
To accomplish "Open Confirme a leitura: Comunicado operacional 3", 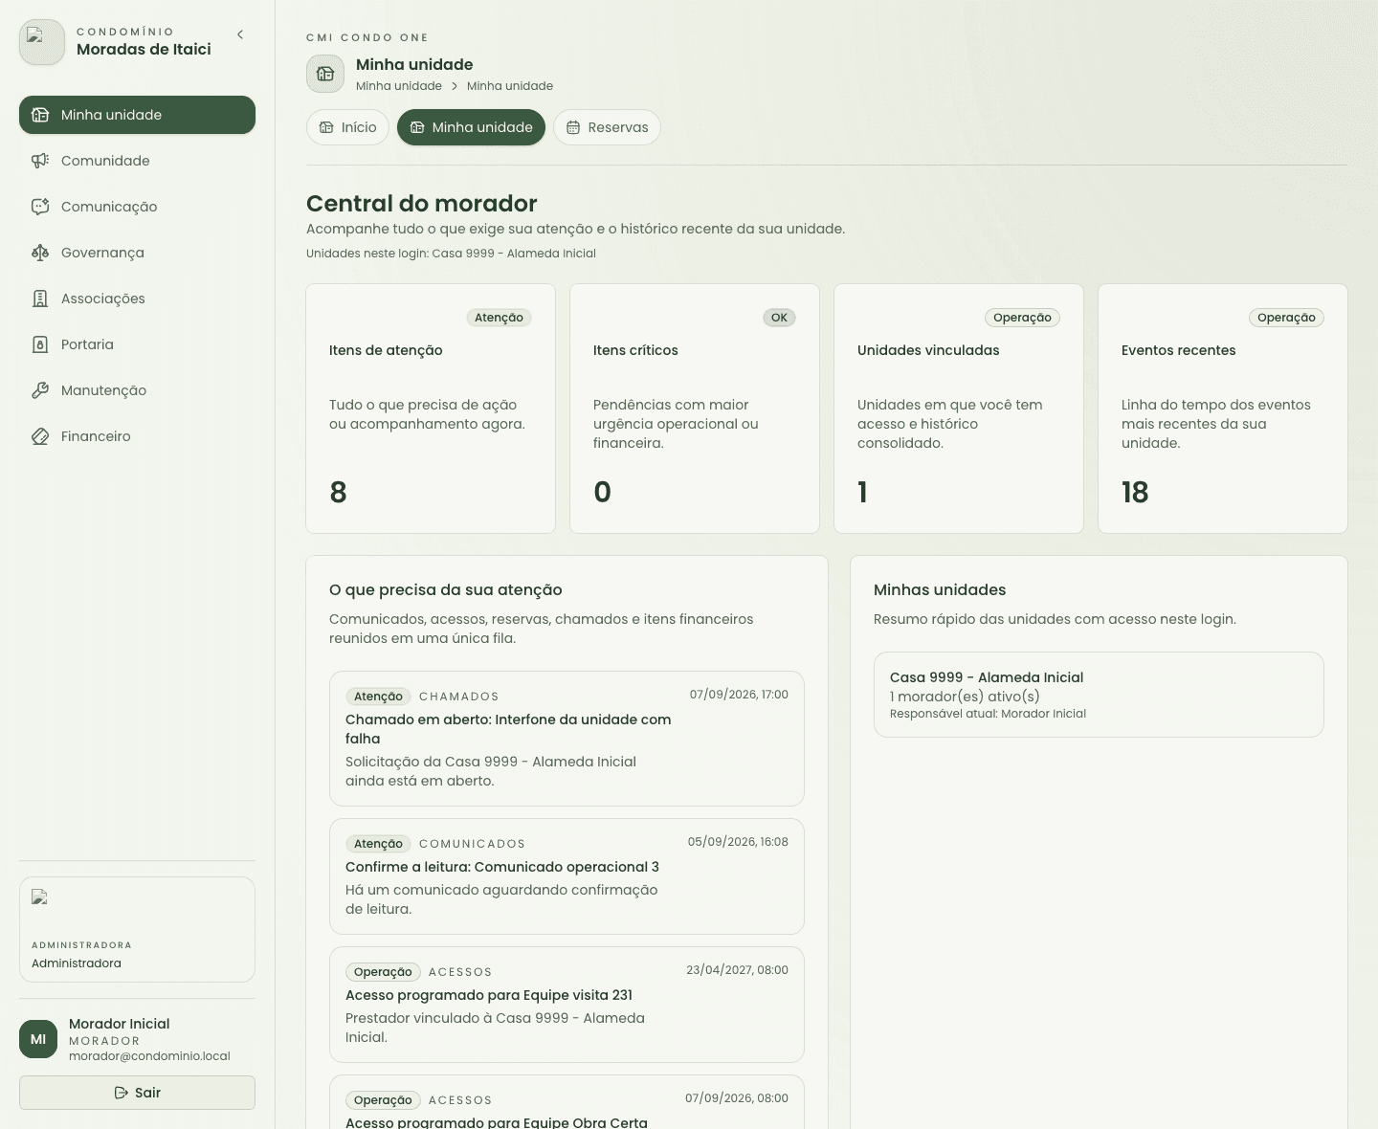I will [x=567, y=876].
